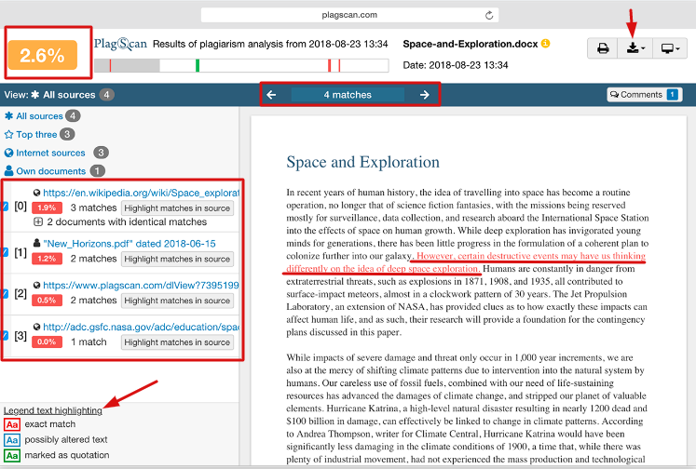This screenshot has width=696, height=469.
Task: Click the info icon next to Space-and-Exploration.docx
Action: tap(545, 44)
